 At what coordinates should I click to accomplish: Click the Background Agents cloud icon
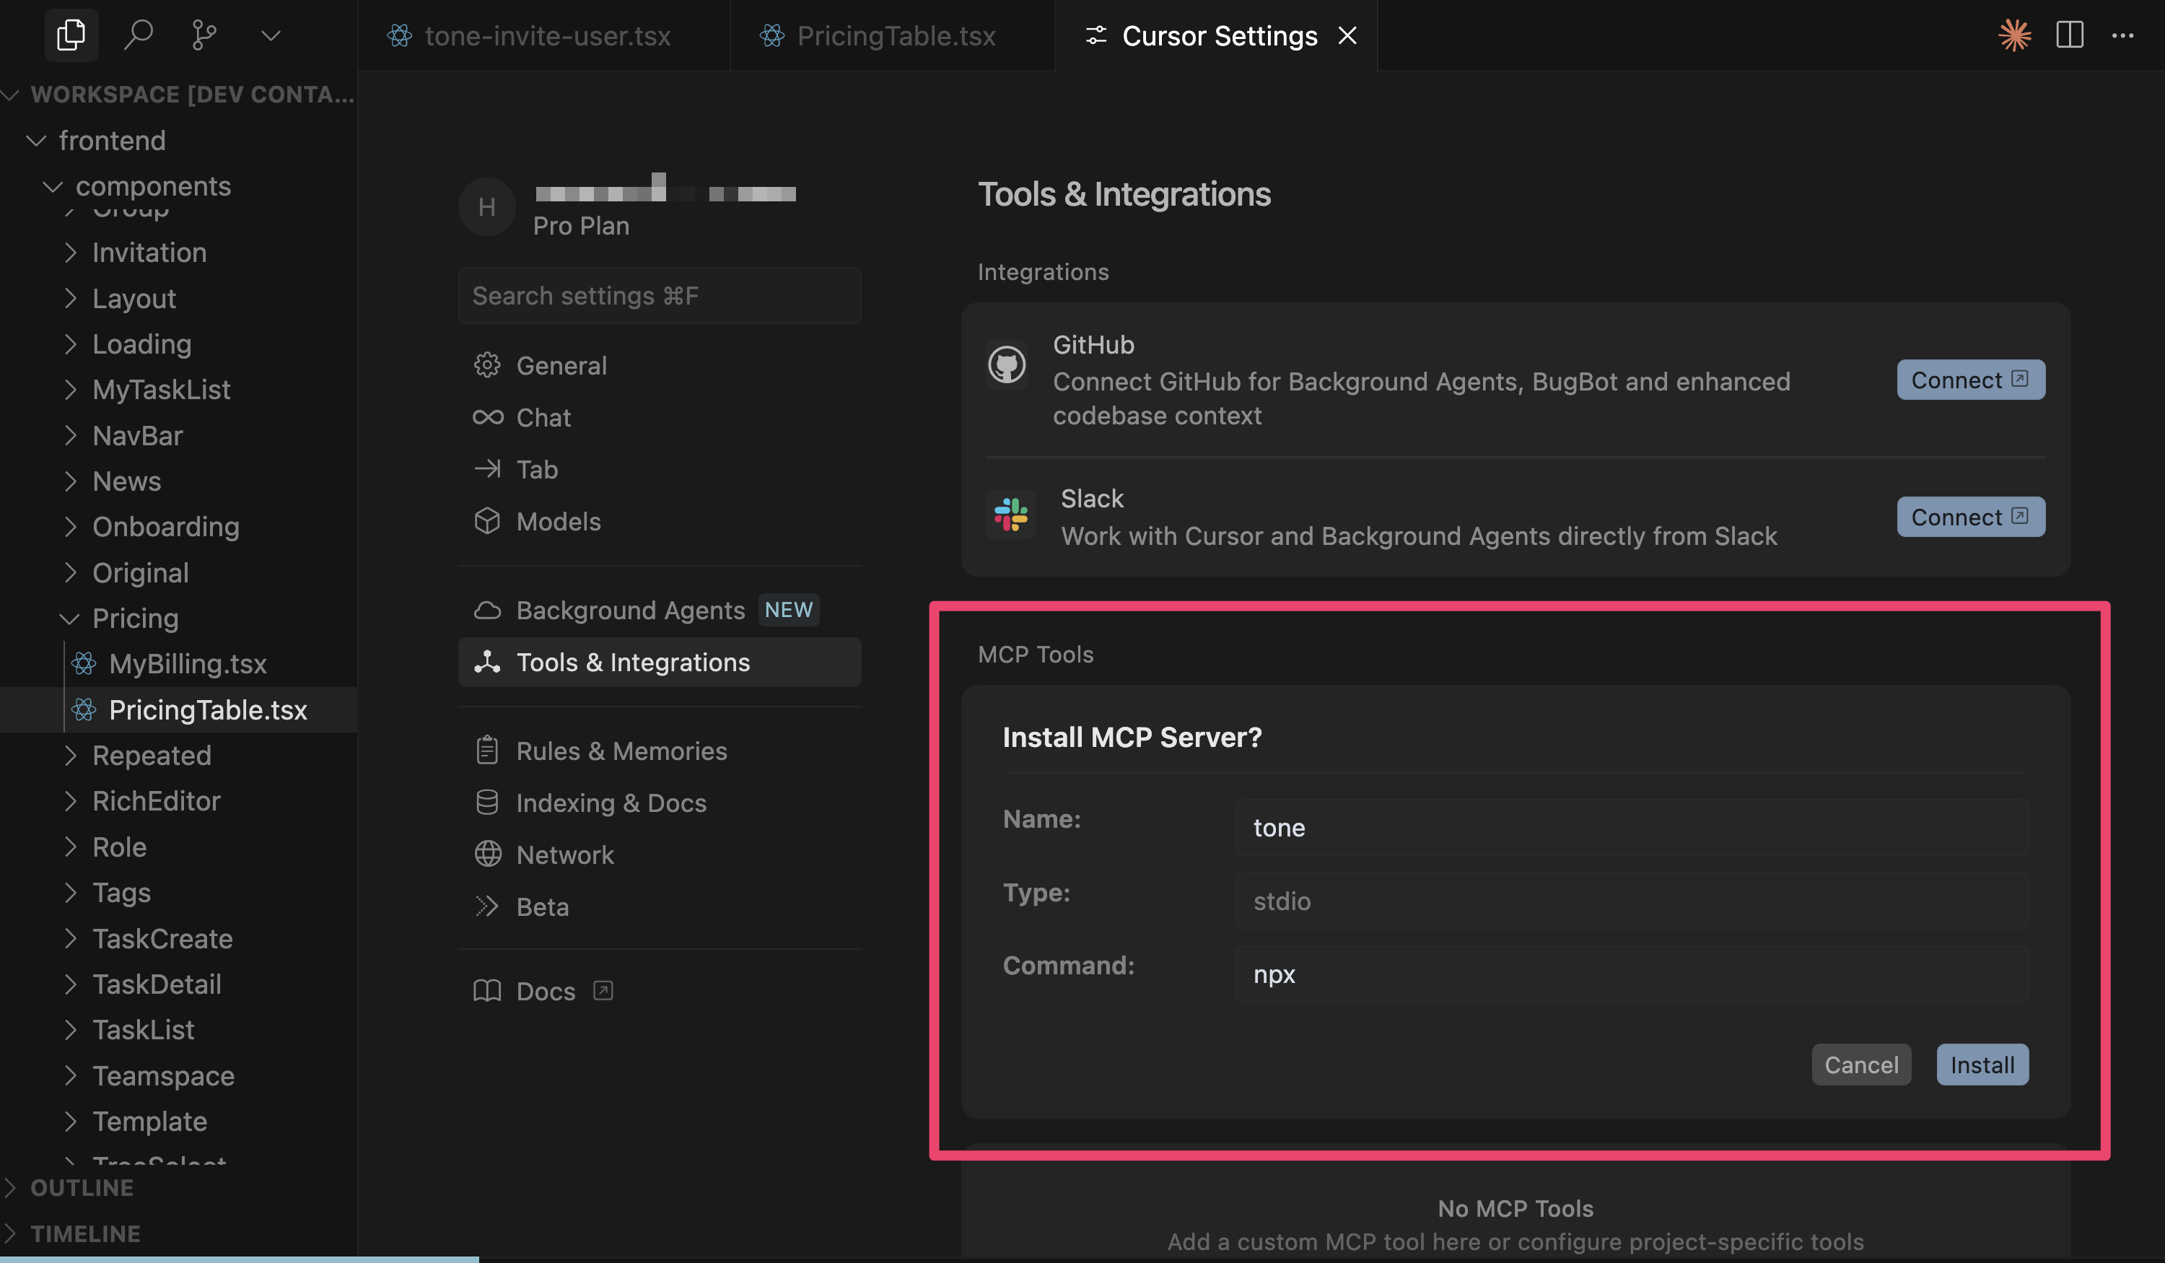(x=487, y=610)
